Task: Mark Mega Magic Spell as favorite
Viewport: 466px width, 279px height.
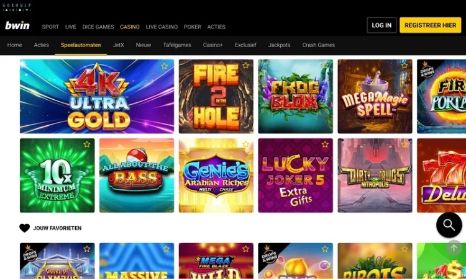Action: pyautogui.click(x=404, y=65)
